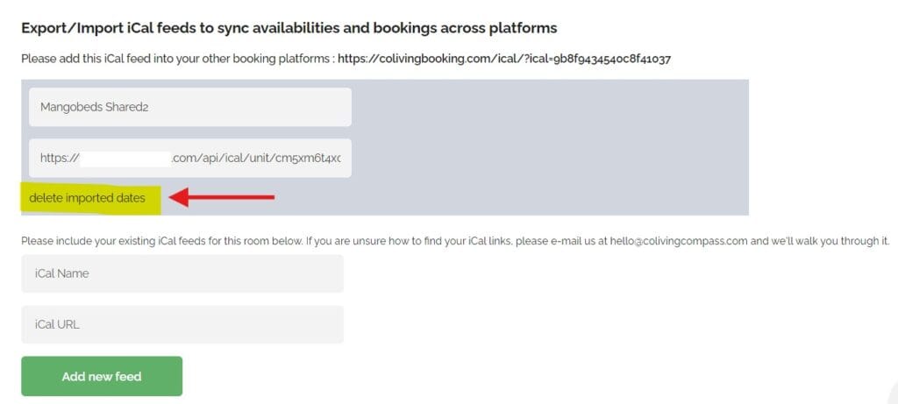Click the Export/Import iCal feeds heading

tap(289, 28)
